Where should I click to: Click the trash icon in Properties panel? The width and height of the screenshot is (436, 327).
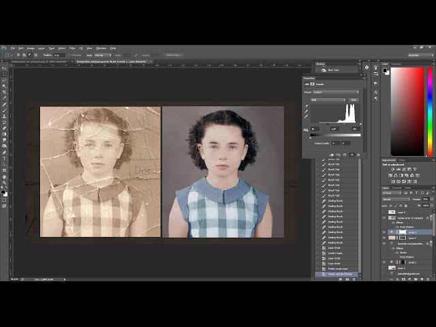pyautogui.click(x=357, y=154)
